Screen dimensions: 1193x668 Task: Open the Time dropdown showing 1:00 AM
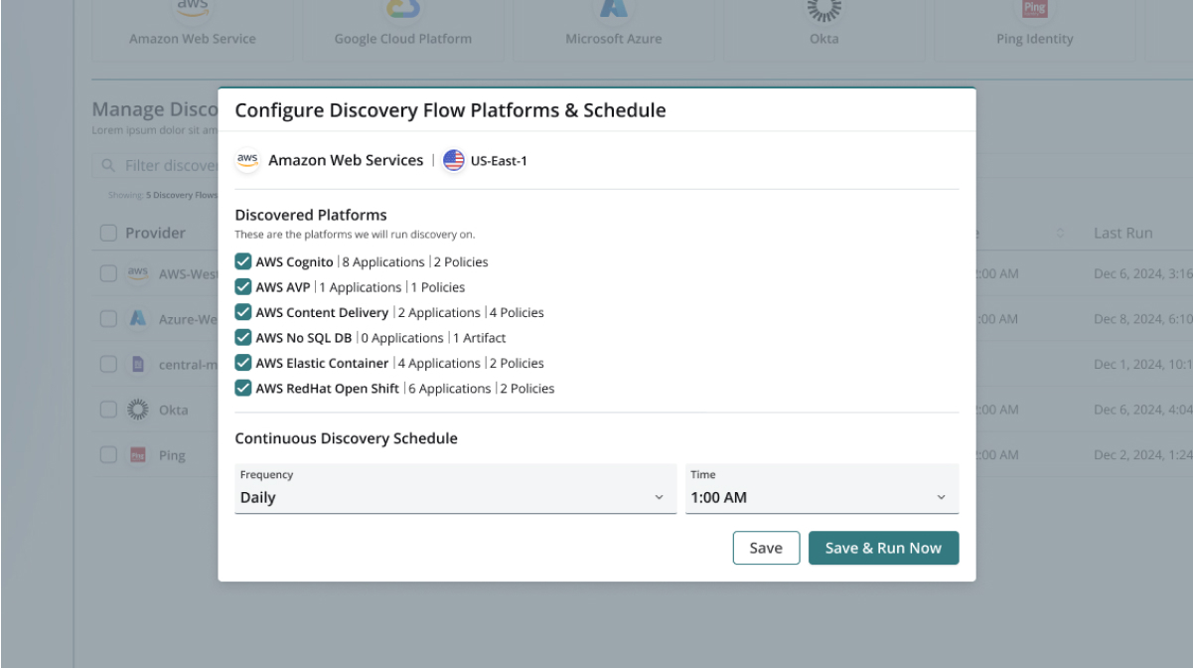[822, 489]
